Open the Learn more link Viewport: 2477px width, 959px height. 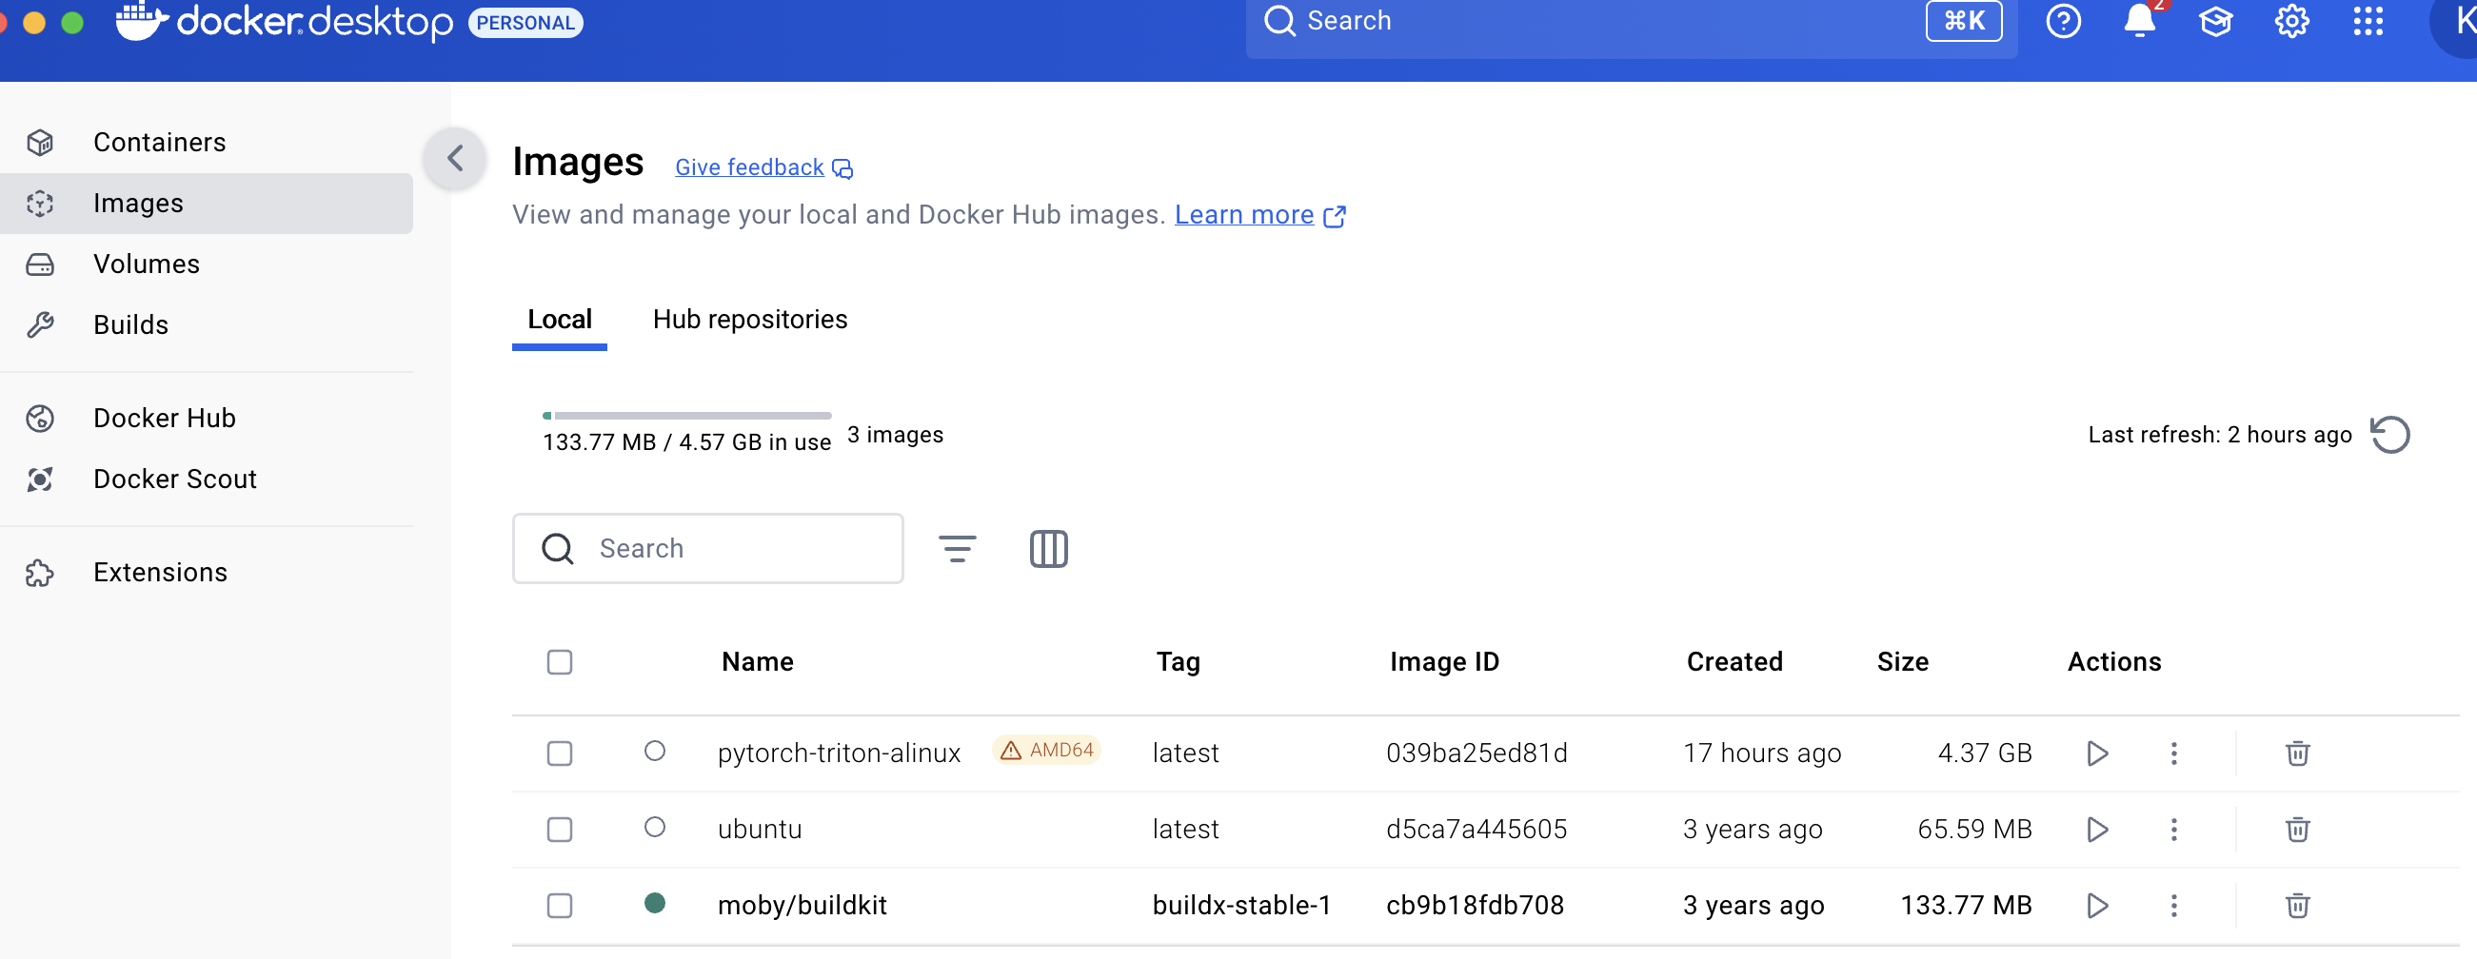1244,214
